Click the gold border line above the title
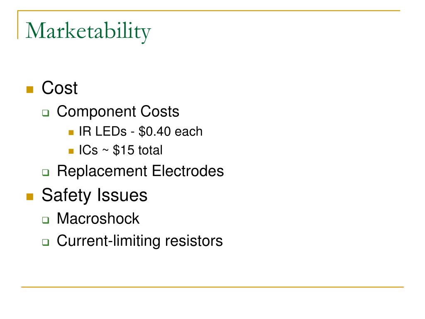Image resolution: width=425 pixels, height=319 pixels. pyautogui.click(x=209, y=11)
